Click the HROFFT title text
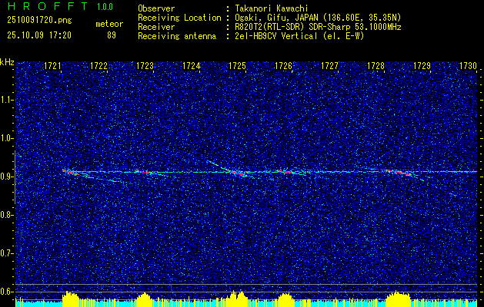Viewport: 484px width, 307px height. (x=47, y=7)
